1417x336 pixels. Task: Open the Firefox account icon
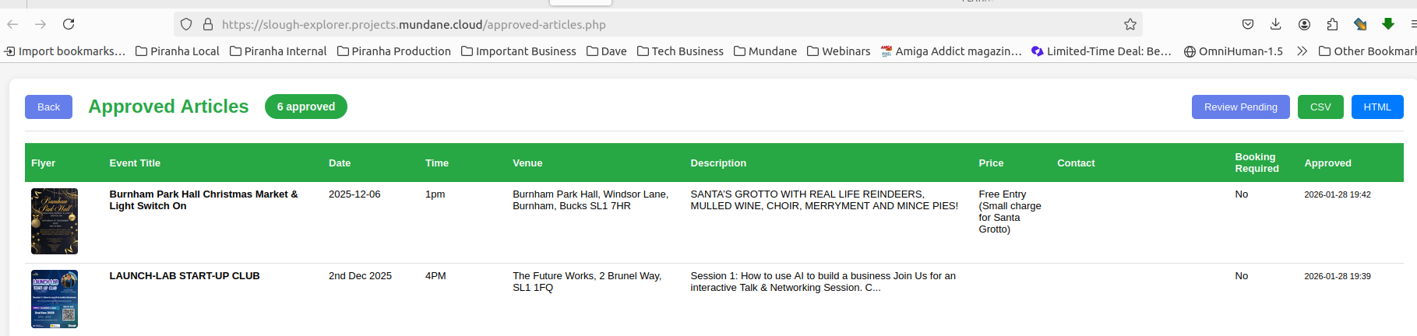point(1304,24)
